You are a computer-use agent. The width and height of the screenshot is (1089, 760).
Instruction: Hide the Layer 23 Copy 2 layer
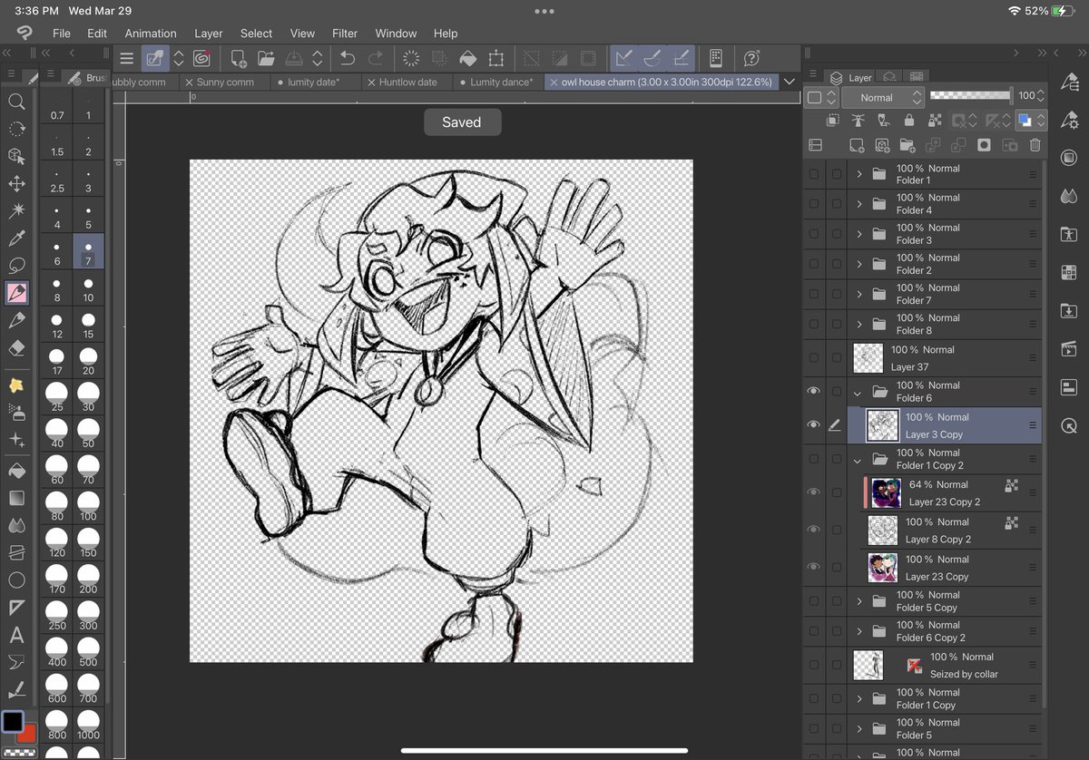813,492
